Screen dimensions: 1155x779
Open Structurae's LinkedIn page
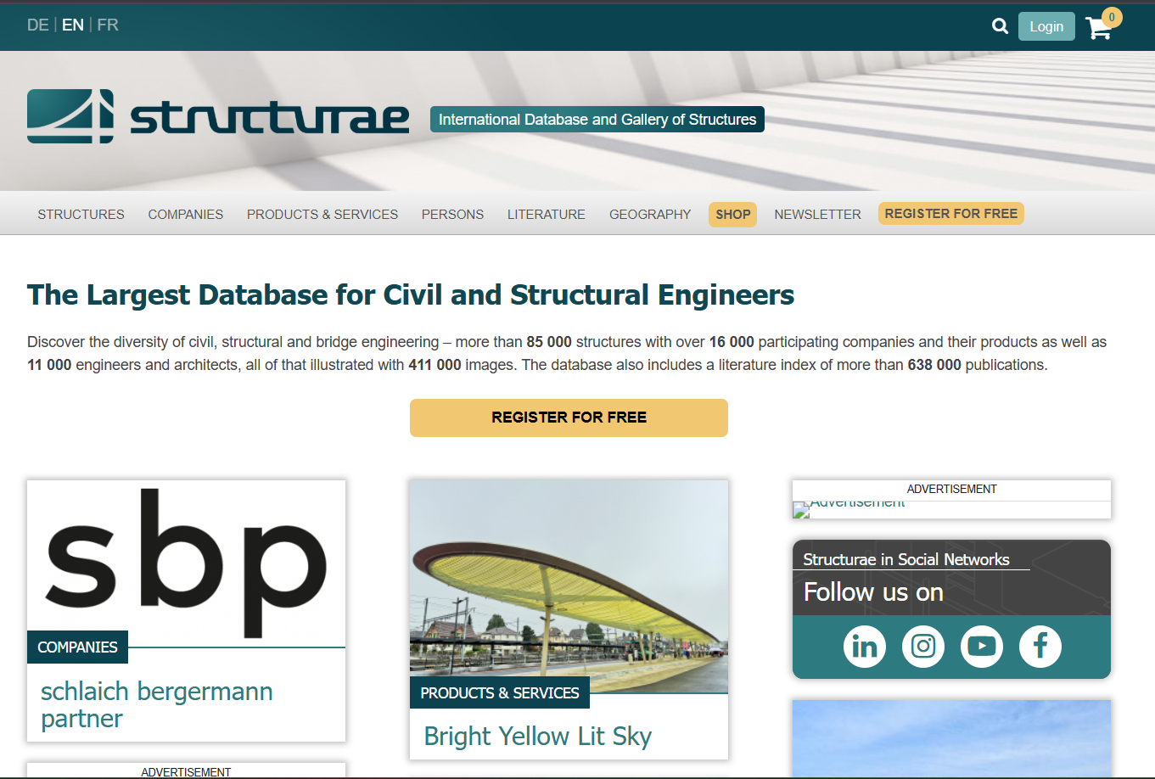point(864,647)
